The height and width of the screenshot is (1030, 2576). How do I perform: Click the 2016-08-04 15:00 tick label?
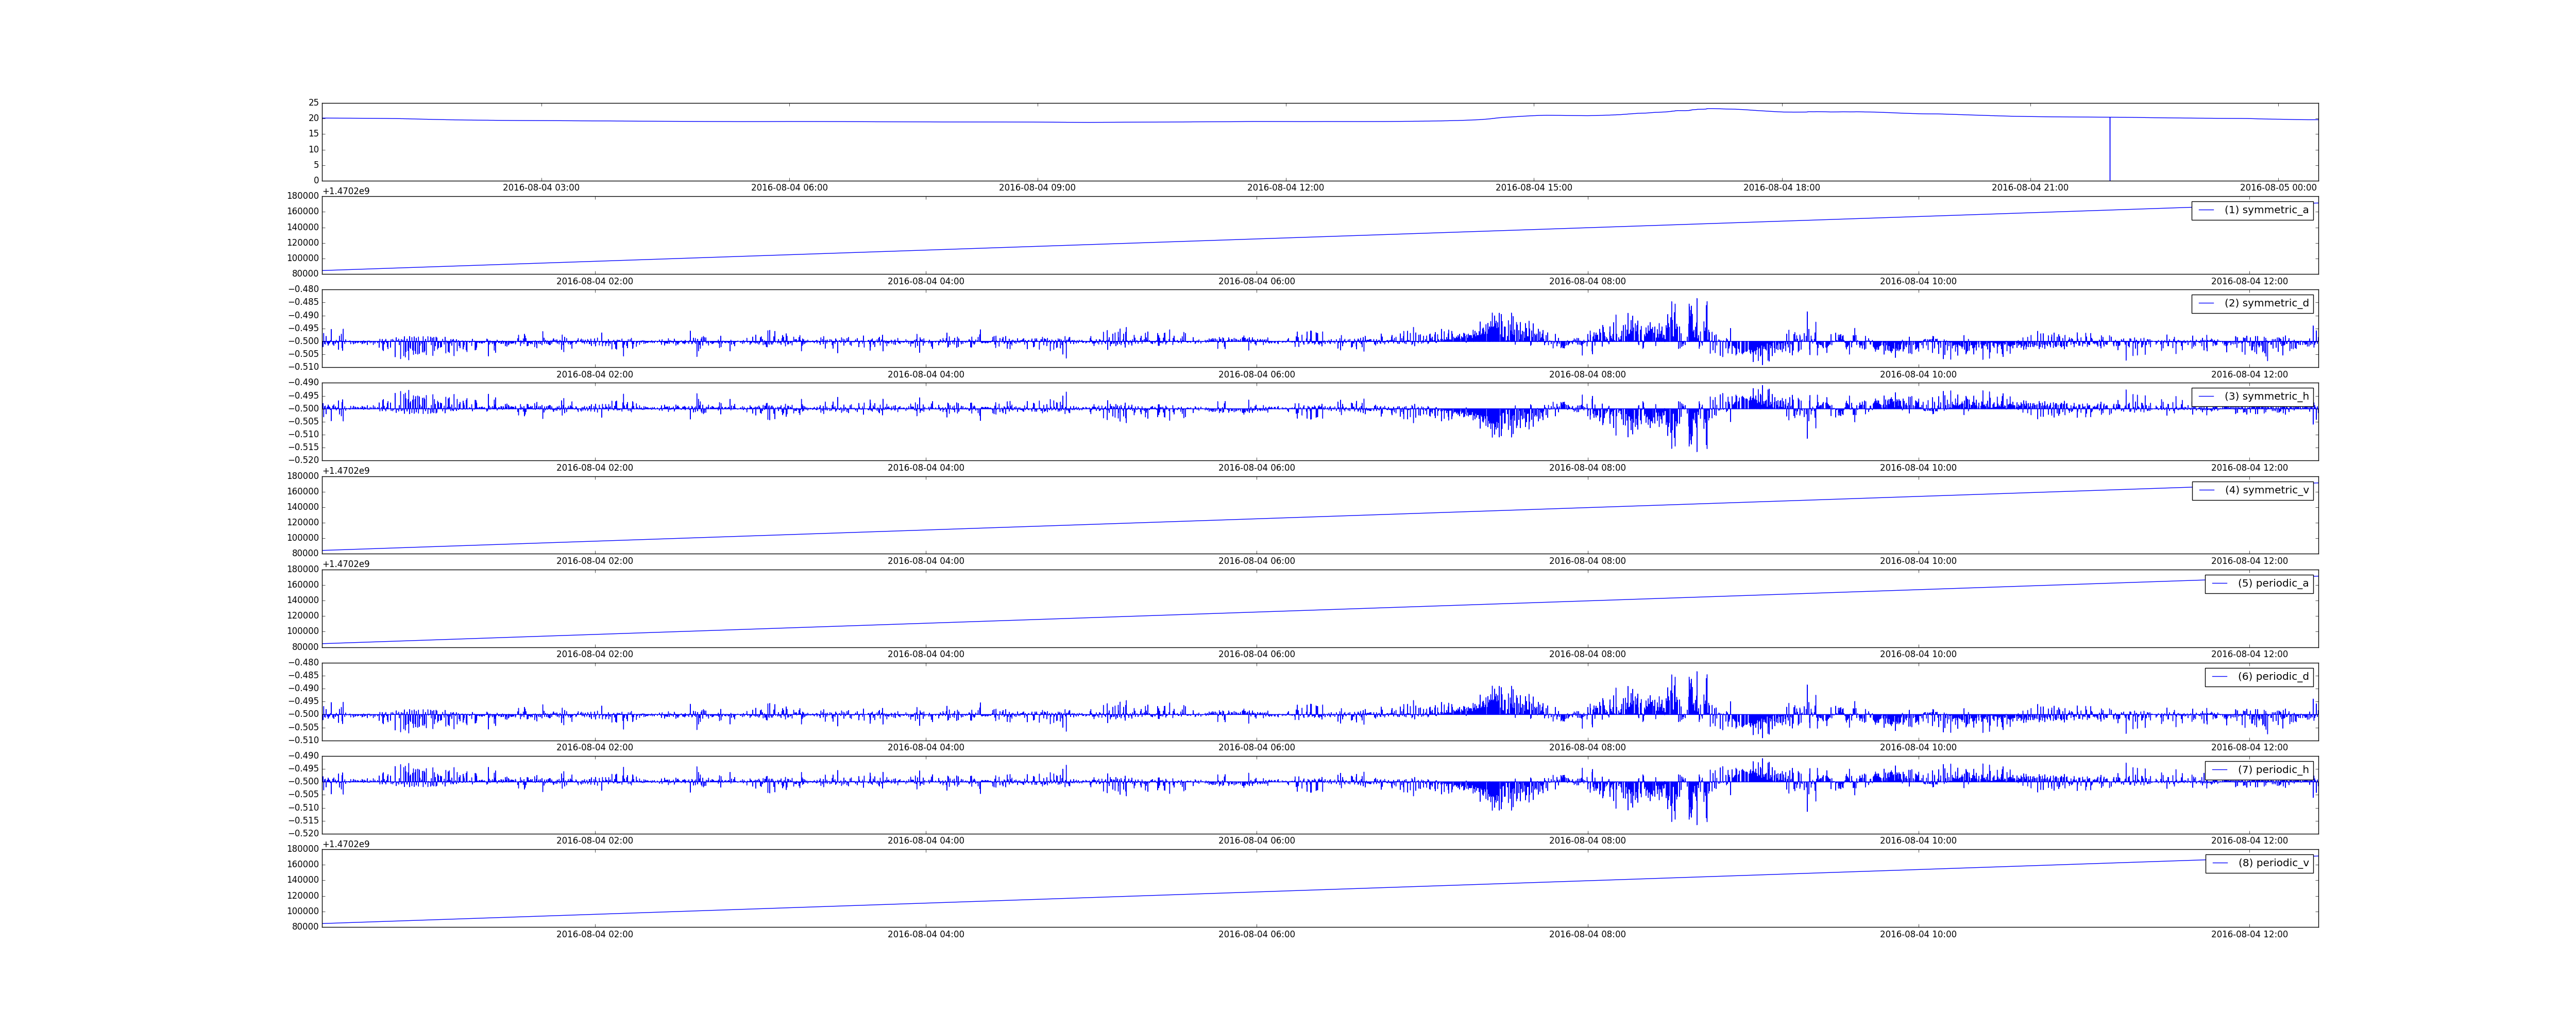[1533, 188]
